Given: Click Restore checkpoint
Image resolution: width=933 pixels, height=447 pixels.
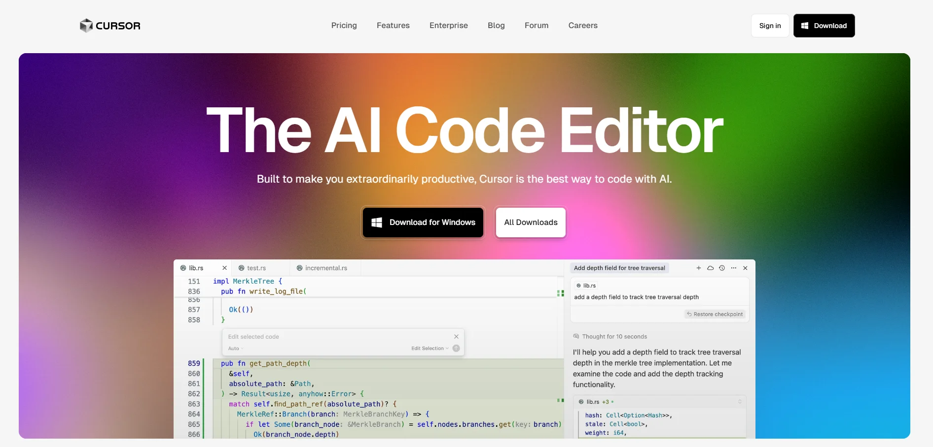Looking at the screenshot, I should coord(715,314).
